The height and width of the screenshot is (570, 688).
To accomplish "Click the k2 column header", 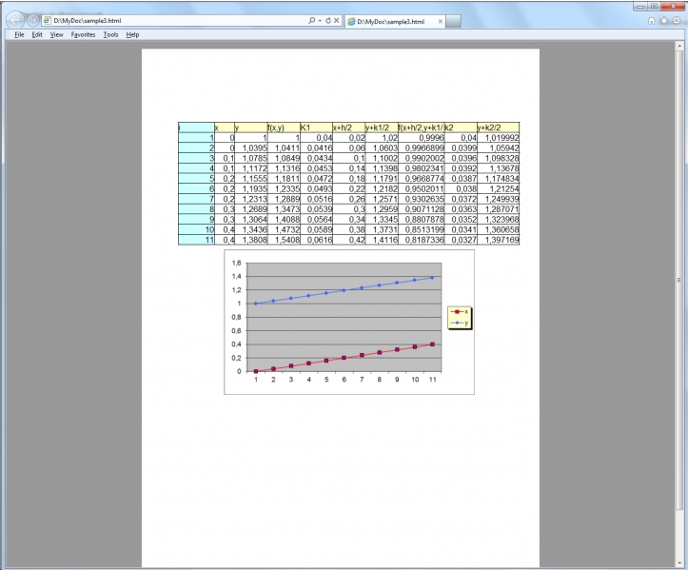I will click(x=461, y=128).
